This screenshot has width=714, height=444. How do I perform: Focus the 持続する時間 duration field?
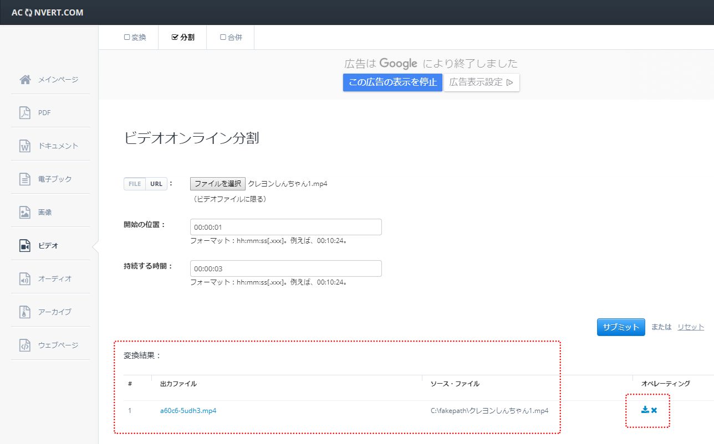point(286,269)
